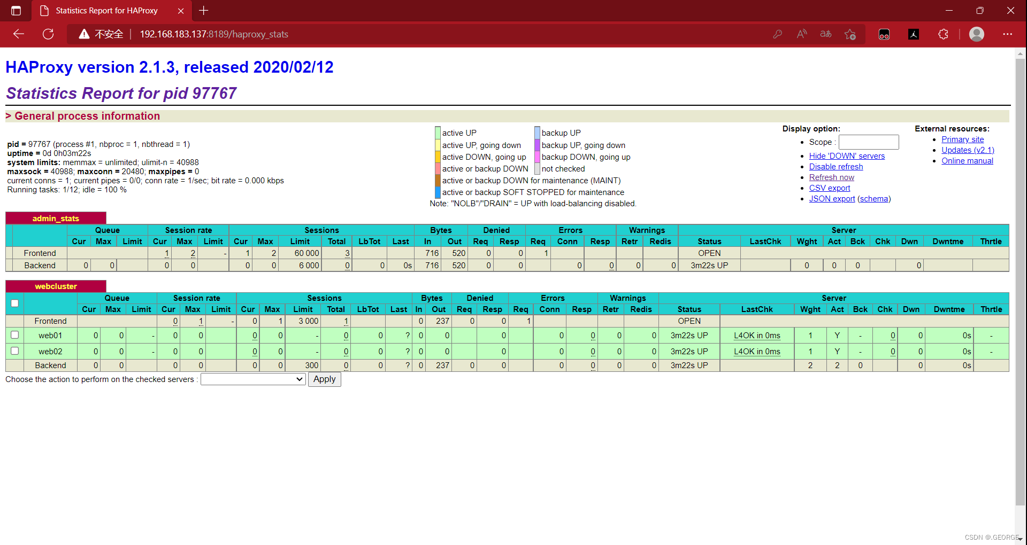This screenshot has width=1027, height=545.
Task: Click the goggles extension icon in toolbar
Action: click(x=884, y=34)
